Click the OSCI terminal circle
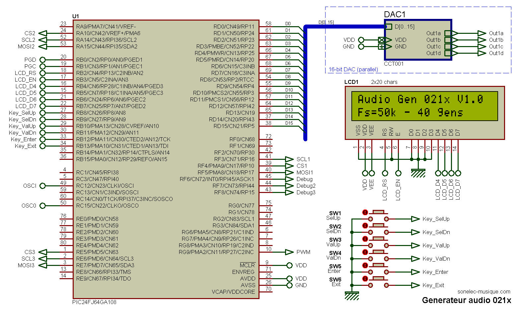Image resolution: width=518 pixels, height=312 pixels. (x=42, y=186)
